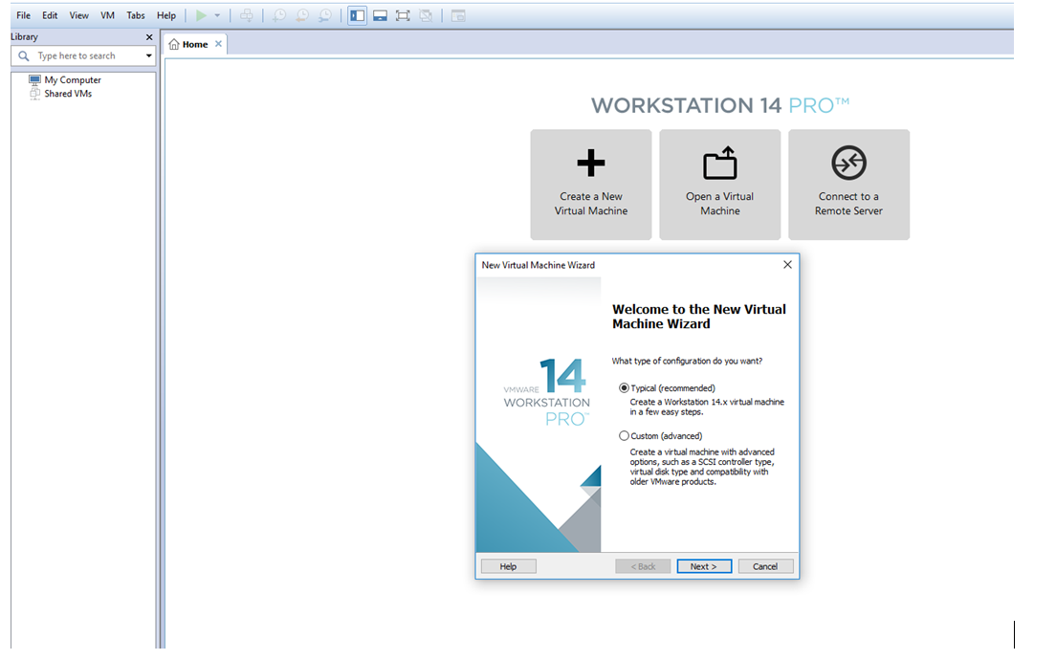Click the Home tab house icon
Image resolution: width=1056 pixels, height=660 pixels.
coord(174,44)
